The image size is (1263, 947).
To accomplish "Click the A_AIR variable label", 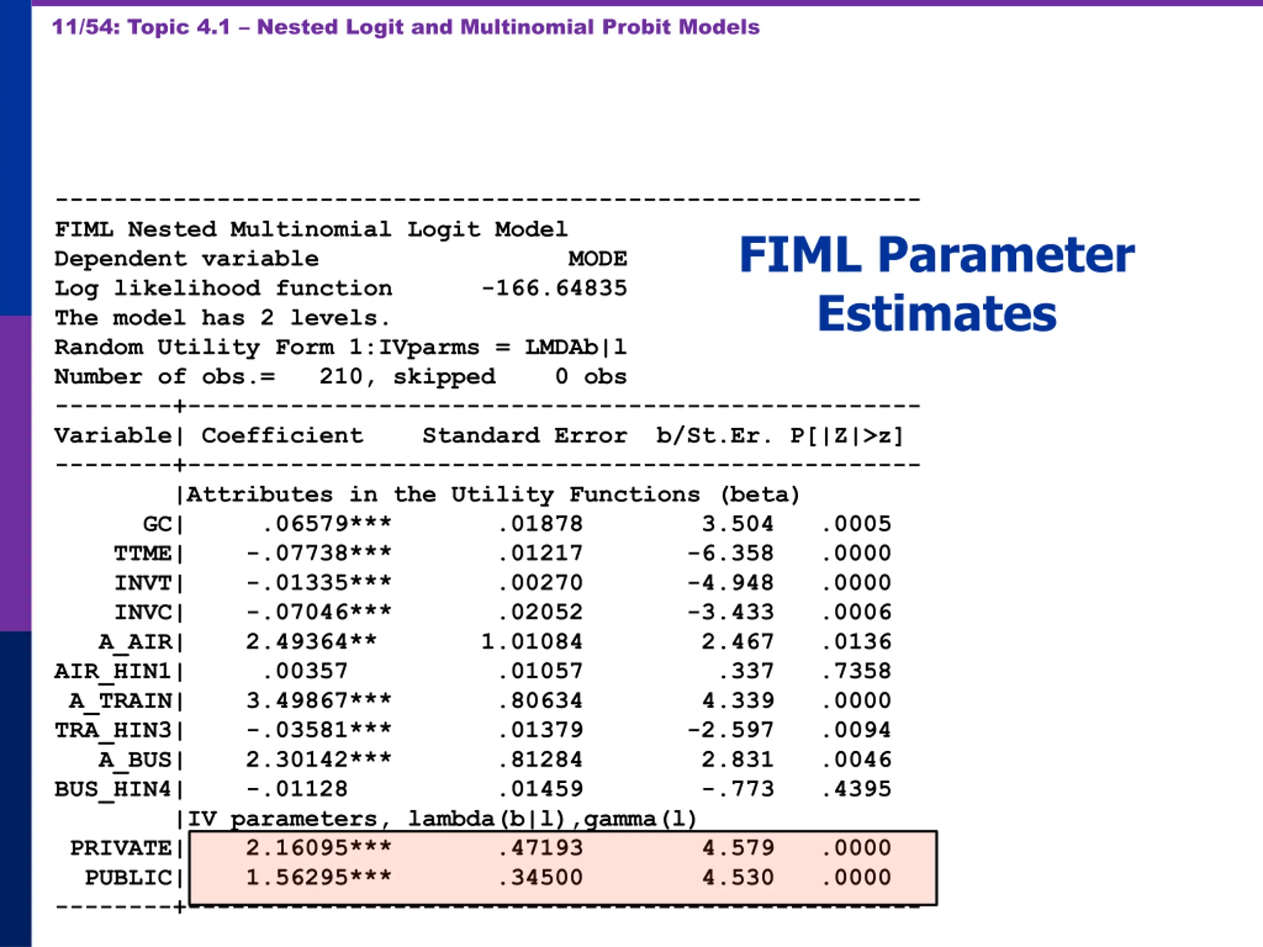I will click(135, 642).
